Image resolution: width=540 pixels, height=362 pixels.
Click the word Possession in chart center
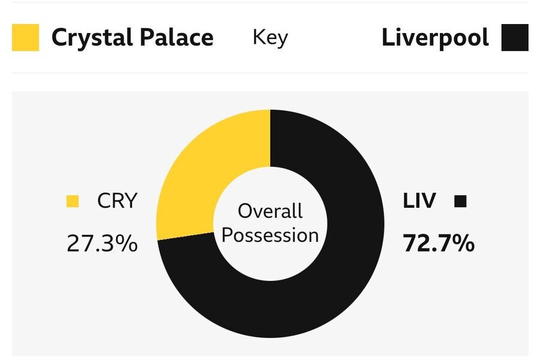270,236
